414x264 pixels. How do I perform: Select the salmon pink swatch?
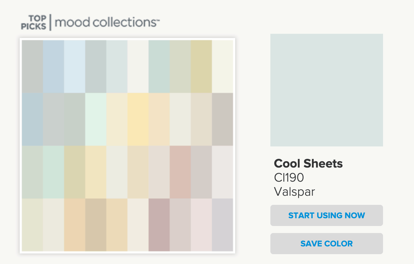pos(180,172)
